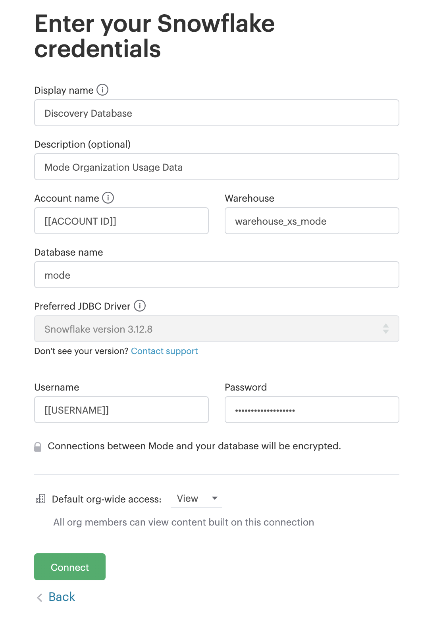Click the 'Don't see your version?' text
Screen dimensions: 447x620
coord(81,351)
